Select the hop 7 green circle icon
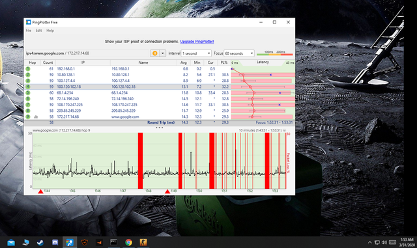The image size is (417, 248). [28, 105]
